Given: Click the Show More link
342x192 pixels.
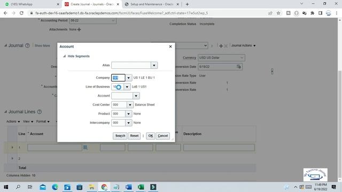Looking at the screenshot, I should [42, 45].
